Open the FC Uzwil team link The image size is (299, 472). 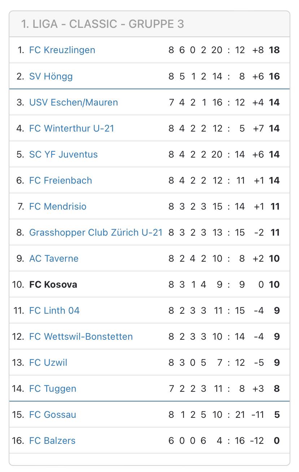pyautogui.click(x=48, y=362)
